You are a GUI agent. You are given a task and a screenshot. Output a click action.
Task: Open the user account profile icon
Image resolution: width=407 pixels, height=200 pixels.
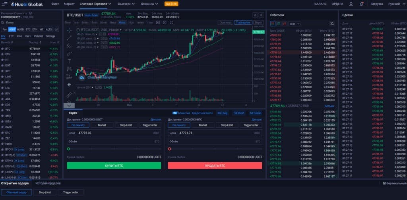351,4
